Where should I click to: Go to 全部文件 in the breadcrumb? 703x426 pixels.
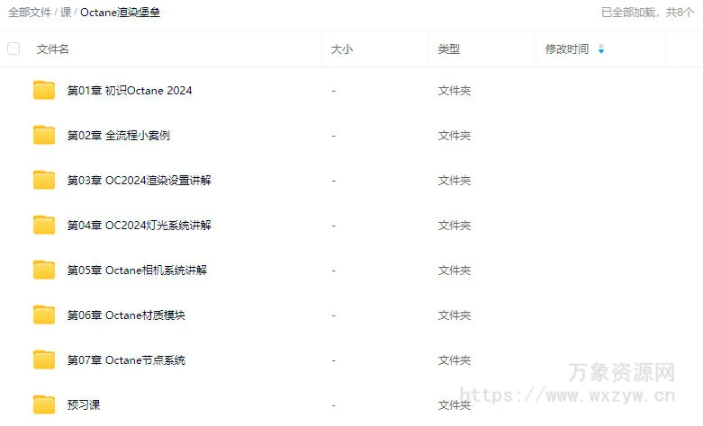30,13
